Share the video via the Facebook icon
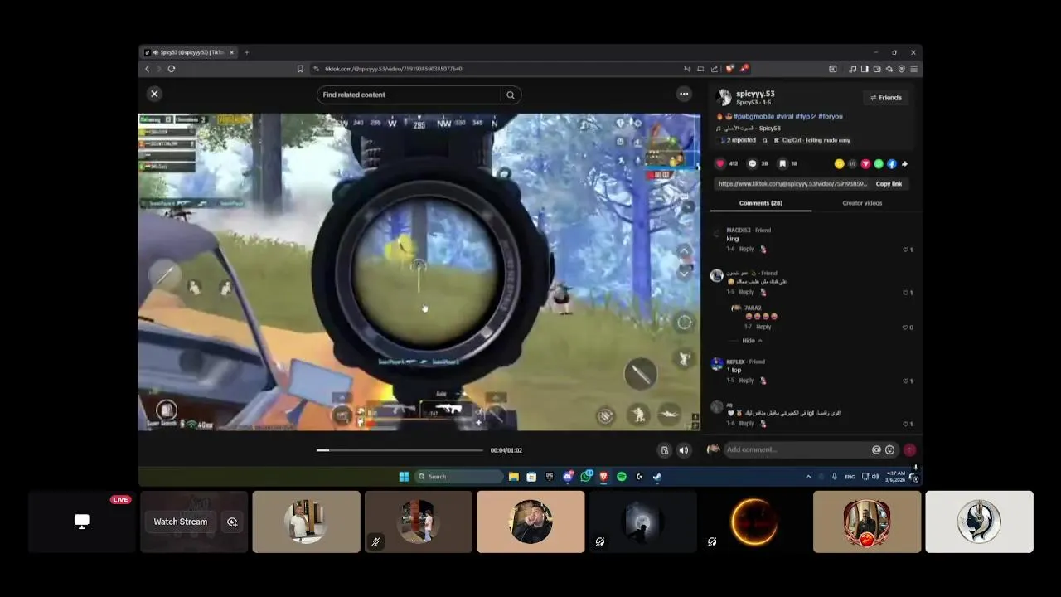1061x597 pixels. coord(892,164)
